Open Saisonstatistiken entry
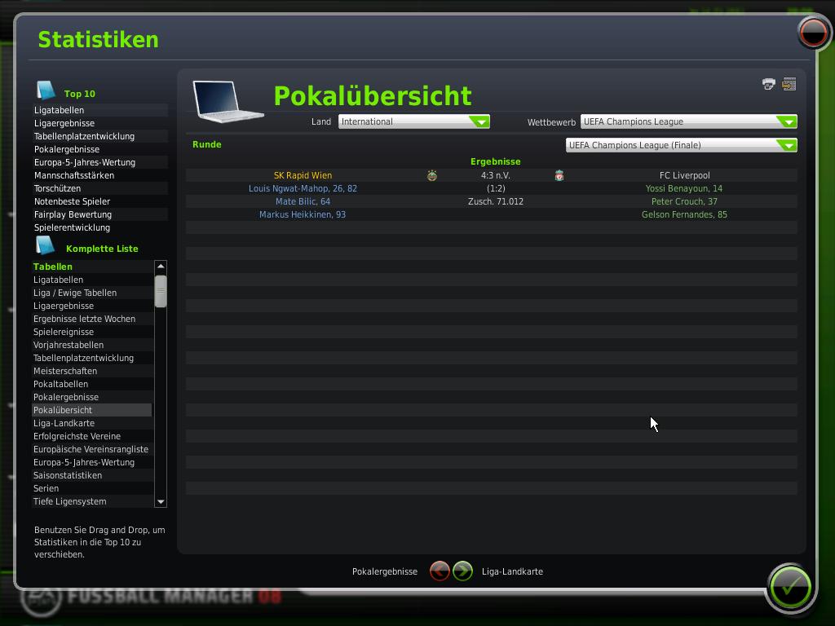 (68, 475)
